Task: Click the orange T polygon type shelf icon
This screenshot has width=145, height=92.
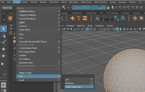Action: pyautogui.click(x=79, y=18)
